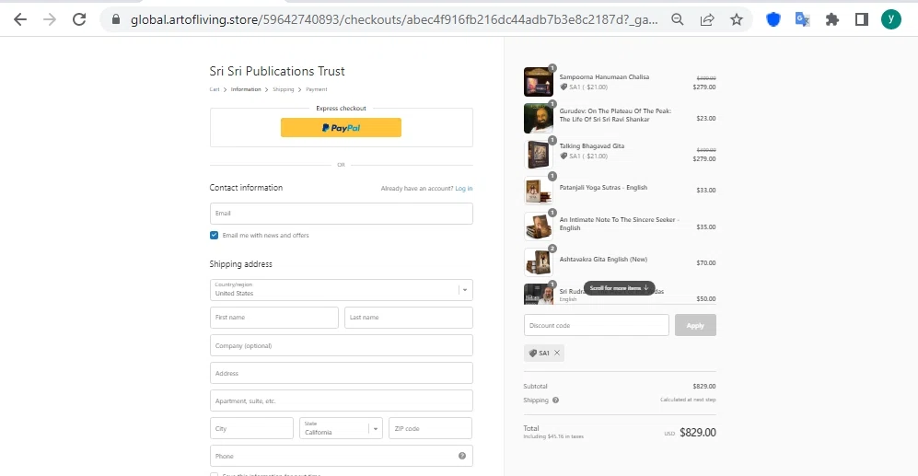Open the Google Translate extension
This screenshot has width=918, height=476.
coord(803,19)
